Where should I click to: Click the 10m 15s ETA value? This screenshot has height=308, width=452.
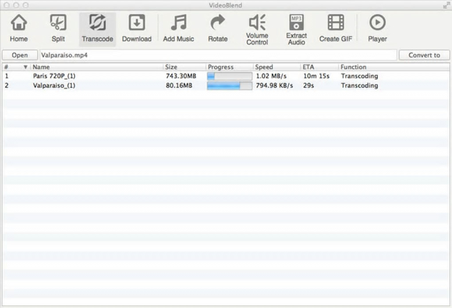point(316,76)
